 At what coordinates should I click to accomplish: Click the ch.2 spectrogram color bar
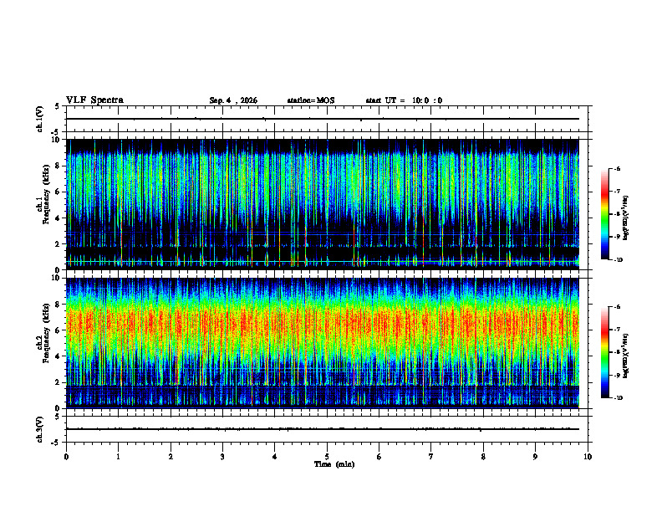click(605, 352)
